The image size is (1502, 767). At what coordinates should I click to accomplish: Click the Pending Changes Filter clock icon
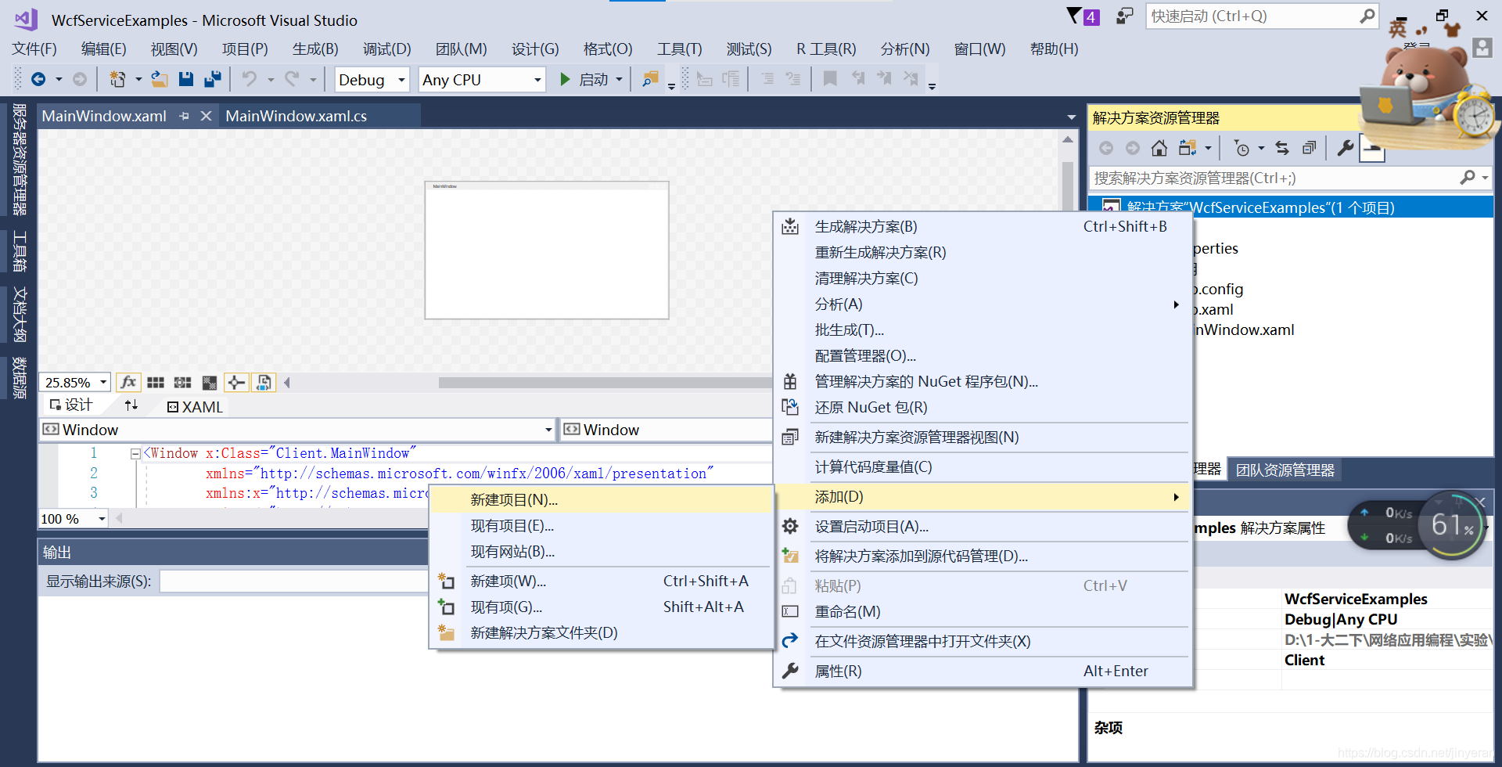click(1241, 148)
